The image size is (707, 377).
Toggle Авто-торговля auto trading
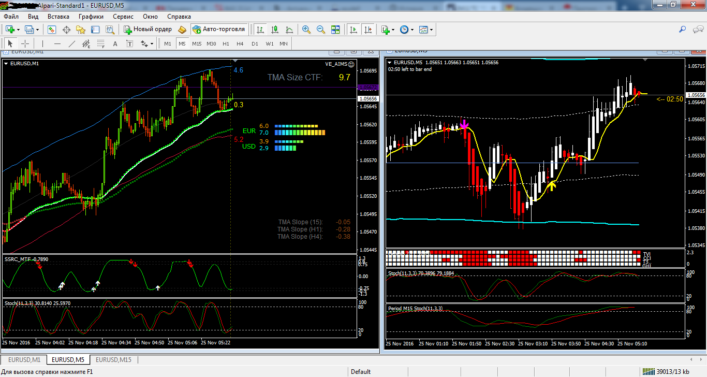tap(218, 30)
